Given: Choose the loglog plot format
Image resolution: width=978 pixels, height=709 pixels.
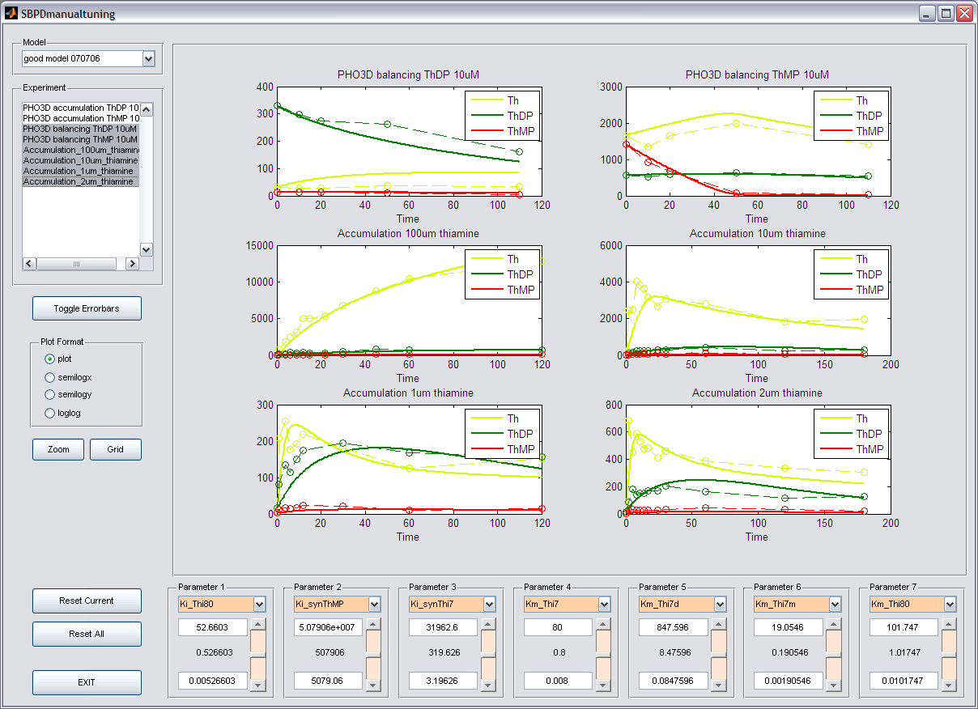Looking at the screenshot, I should click(x=50, y=413).
